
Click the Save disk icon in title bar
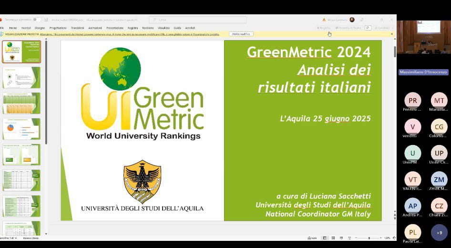point(46,20)
